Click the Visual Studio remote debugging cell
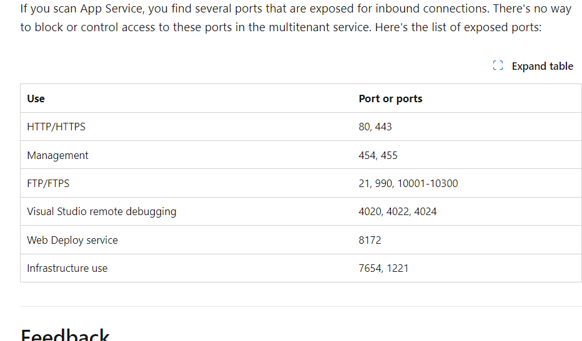Viewport: 582px width, 341px height. tap(101, 211)
